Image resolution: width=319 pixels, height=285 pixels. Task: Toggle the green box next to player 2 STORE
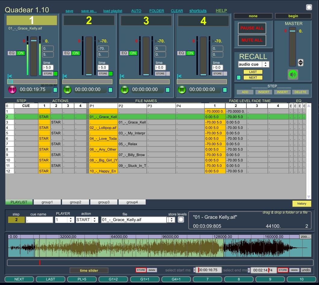pyautogui.click(x=111, y=74)
